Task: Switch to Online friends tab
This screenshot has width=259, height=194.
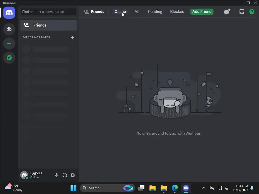Action: [x=120, y=12]
